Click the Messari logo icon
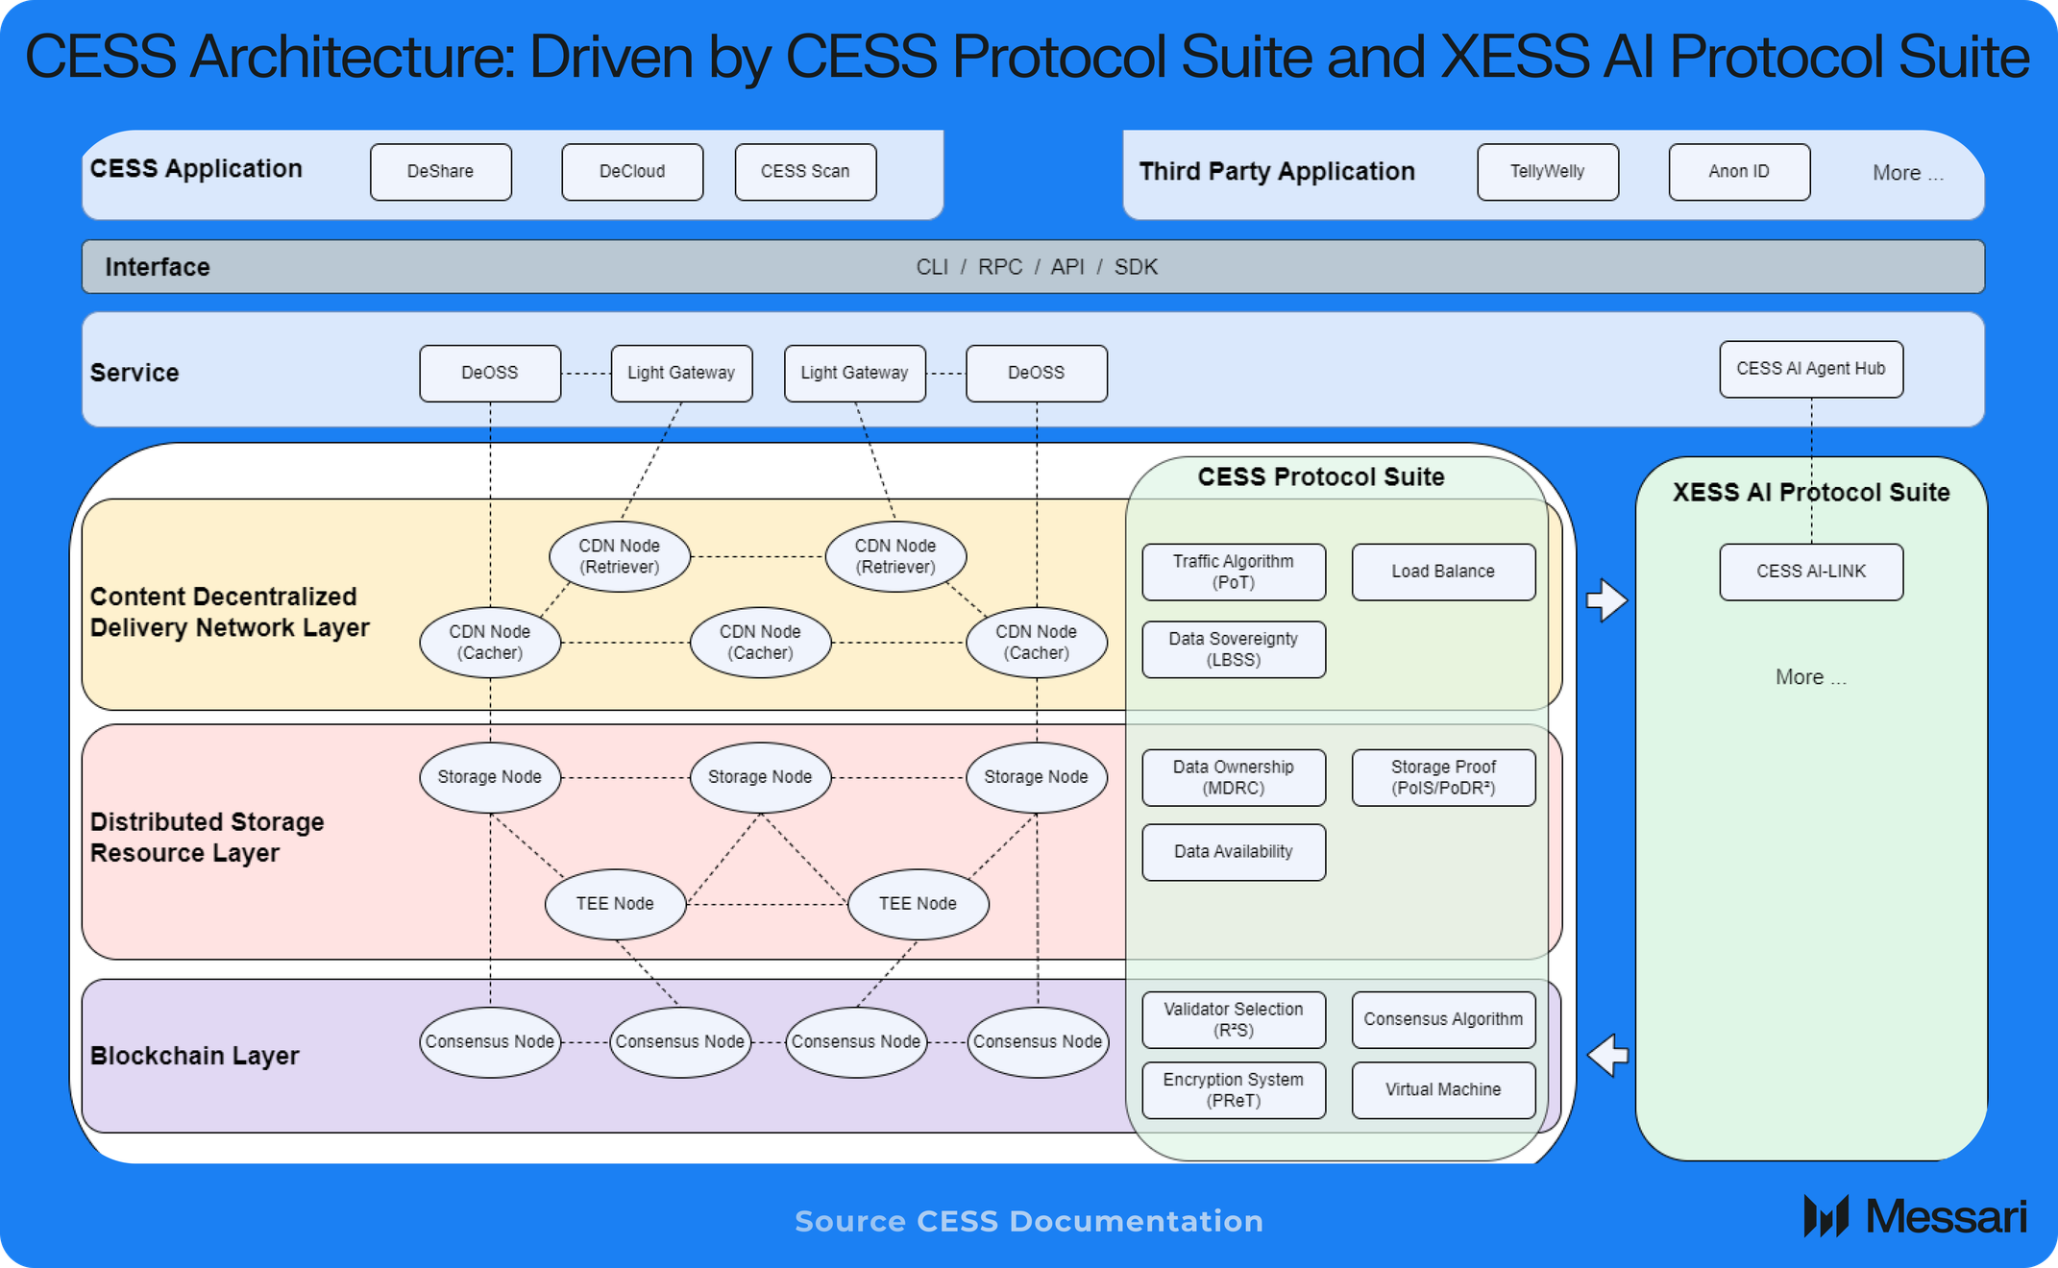The width and height of the screenshot is (2058, 1268). point(1825,1216)
